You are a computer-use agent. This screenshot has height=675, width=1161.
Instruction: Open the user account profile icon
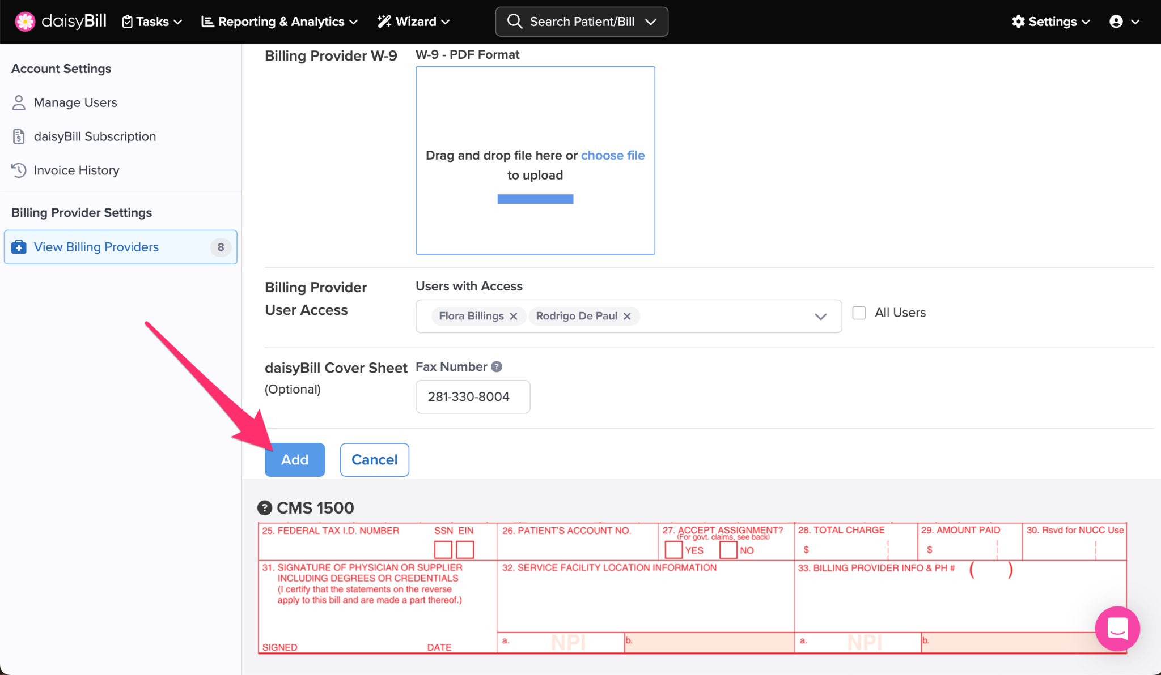coord(1116,22)
